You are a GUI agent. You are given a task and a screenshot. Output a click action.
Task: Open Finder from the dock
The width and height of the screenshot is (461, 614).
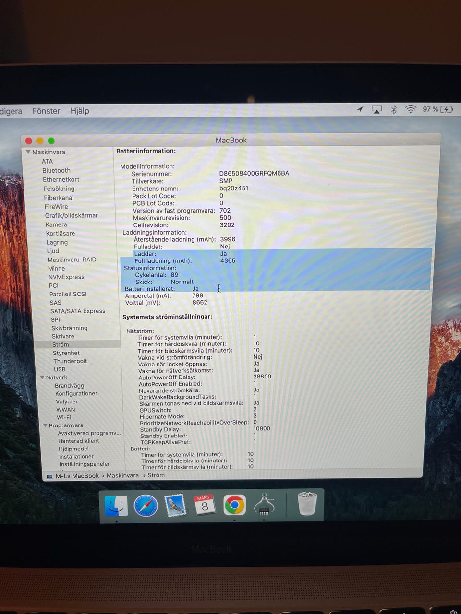(116, 506)
